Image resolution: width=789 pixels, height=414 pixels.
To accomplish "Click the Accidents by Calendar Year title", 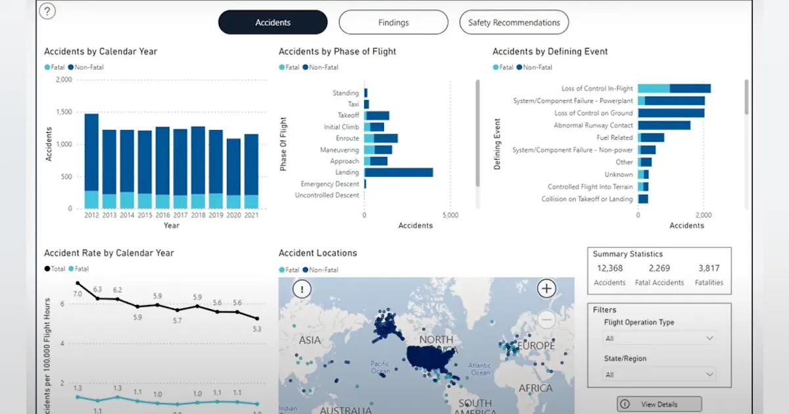I will (x=101, y=51).
